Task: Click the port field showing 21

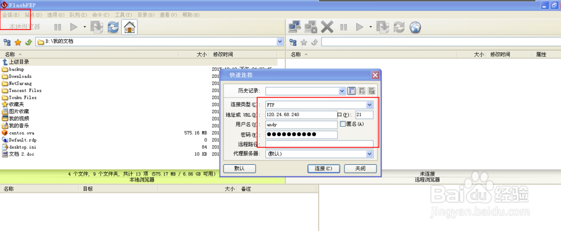Action: pyautogui.click(x=364, y=115)
